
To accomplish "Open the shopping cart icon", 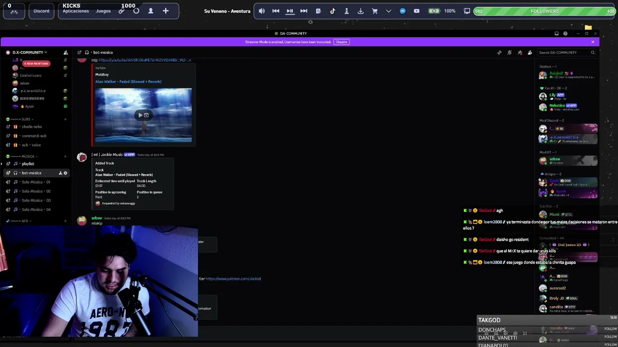I will tap(374, 11).
